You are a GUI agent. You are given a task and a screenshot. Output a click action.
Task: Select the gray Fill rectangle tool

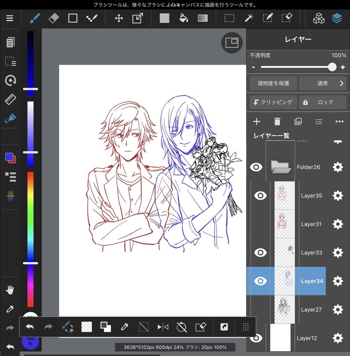164,18
